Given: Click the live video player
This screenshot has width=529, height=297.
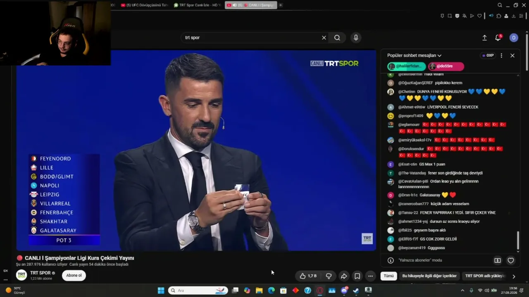Looking at the screenshot, I should [196, 150].
